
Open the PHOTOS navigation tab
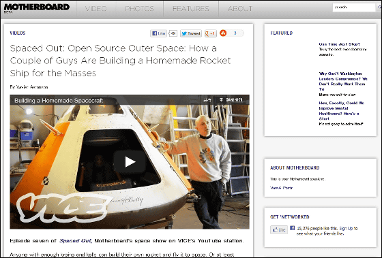click(x=139, y=9)
